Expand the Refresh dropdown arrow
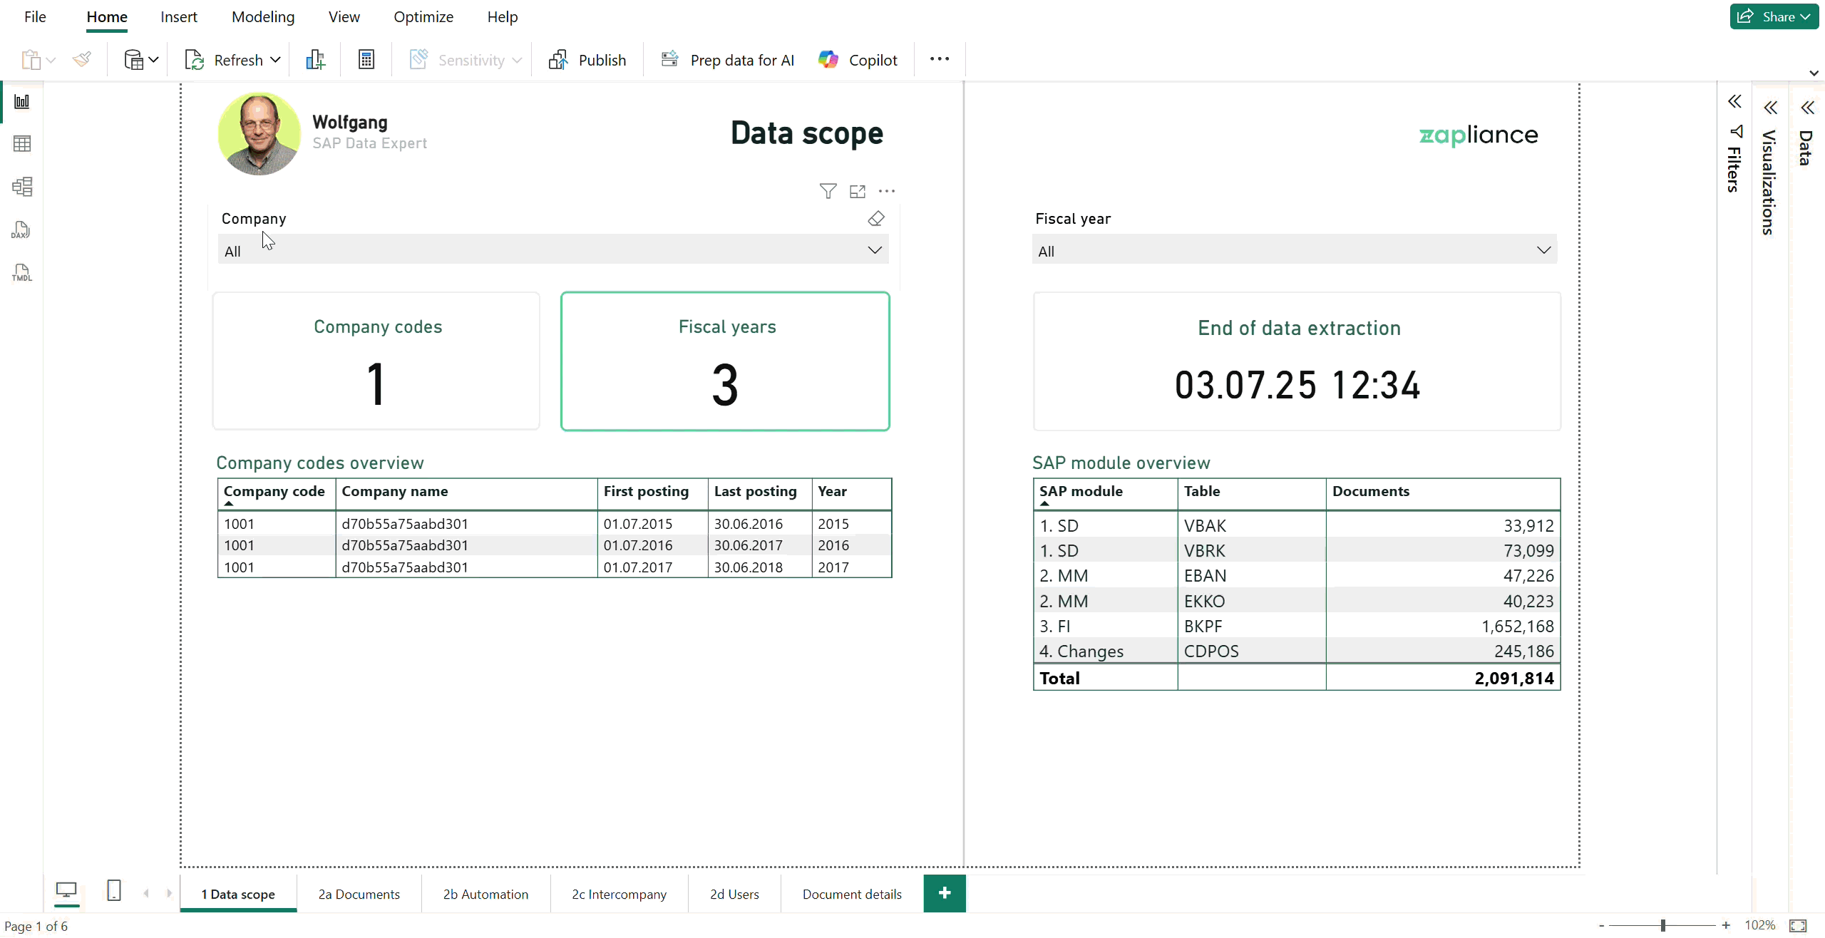This screenshot has width=1825, height=938. tap(275, 60)
